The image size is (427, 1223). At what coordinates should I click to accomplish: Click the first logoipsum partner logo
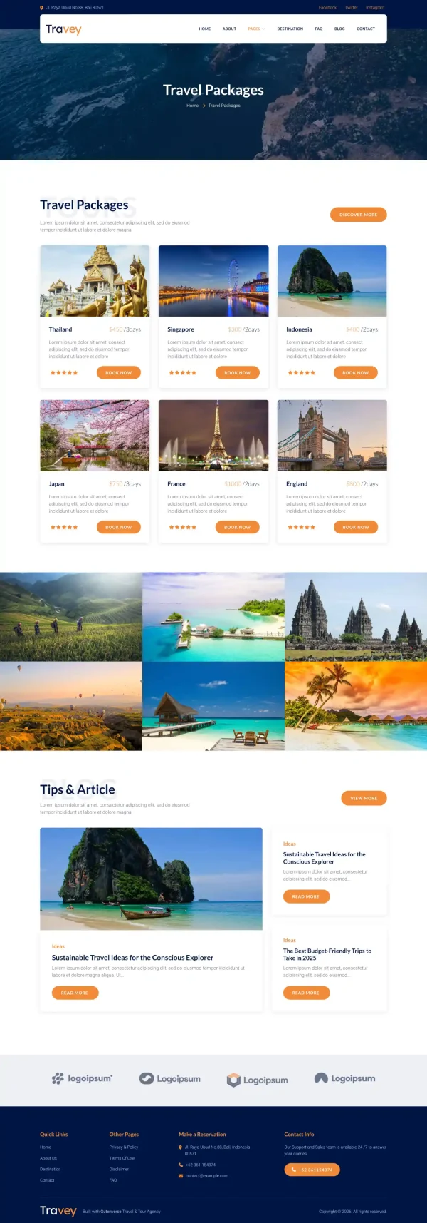[x=82, y=1078]
